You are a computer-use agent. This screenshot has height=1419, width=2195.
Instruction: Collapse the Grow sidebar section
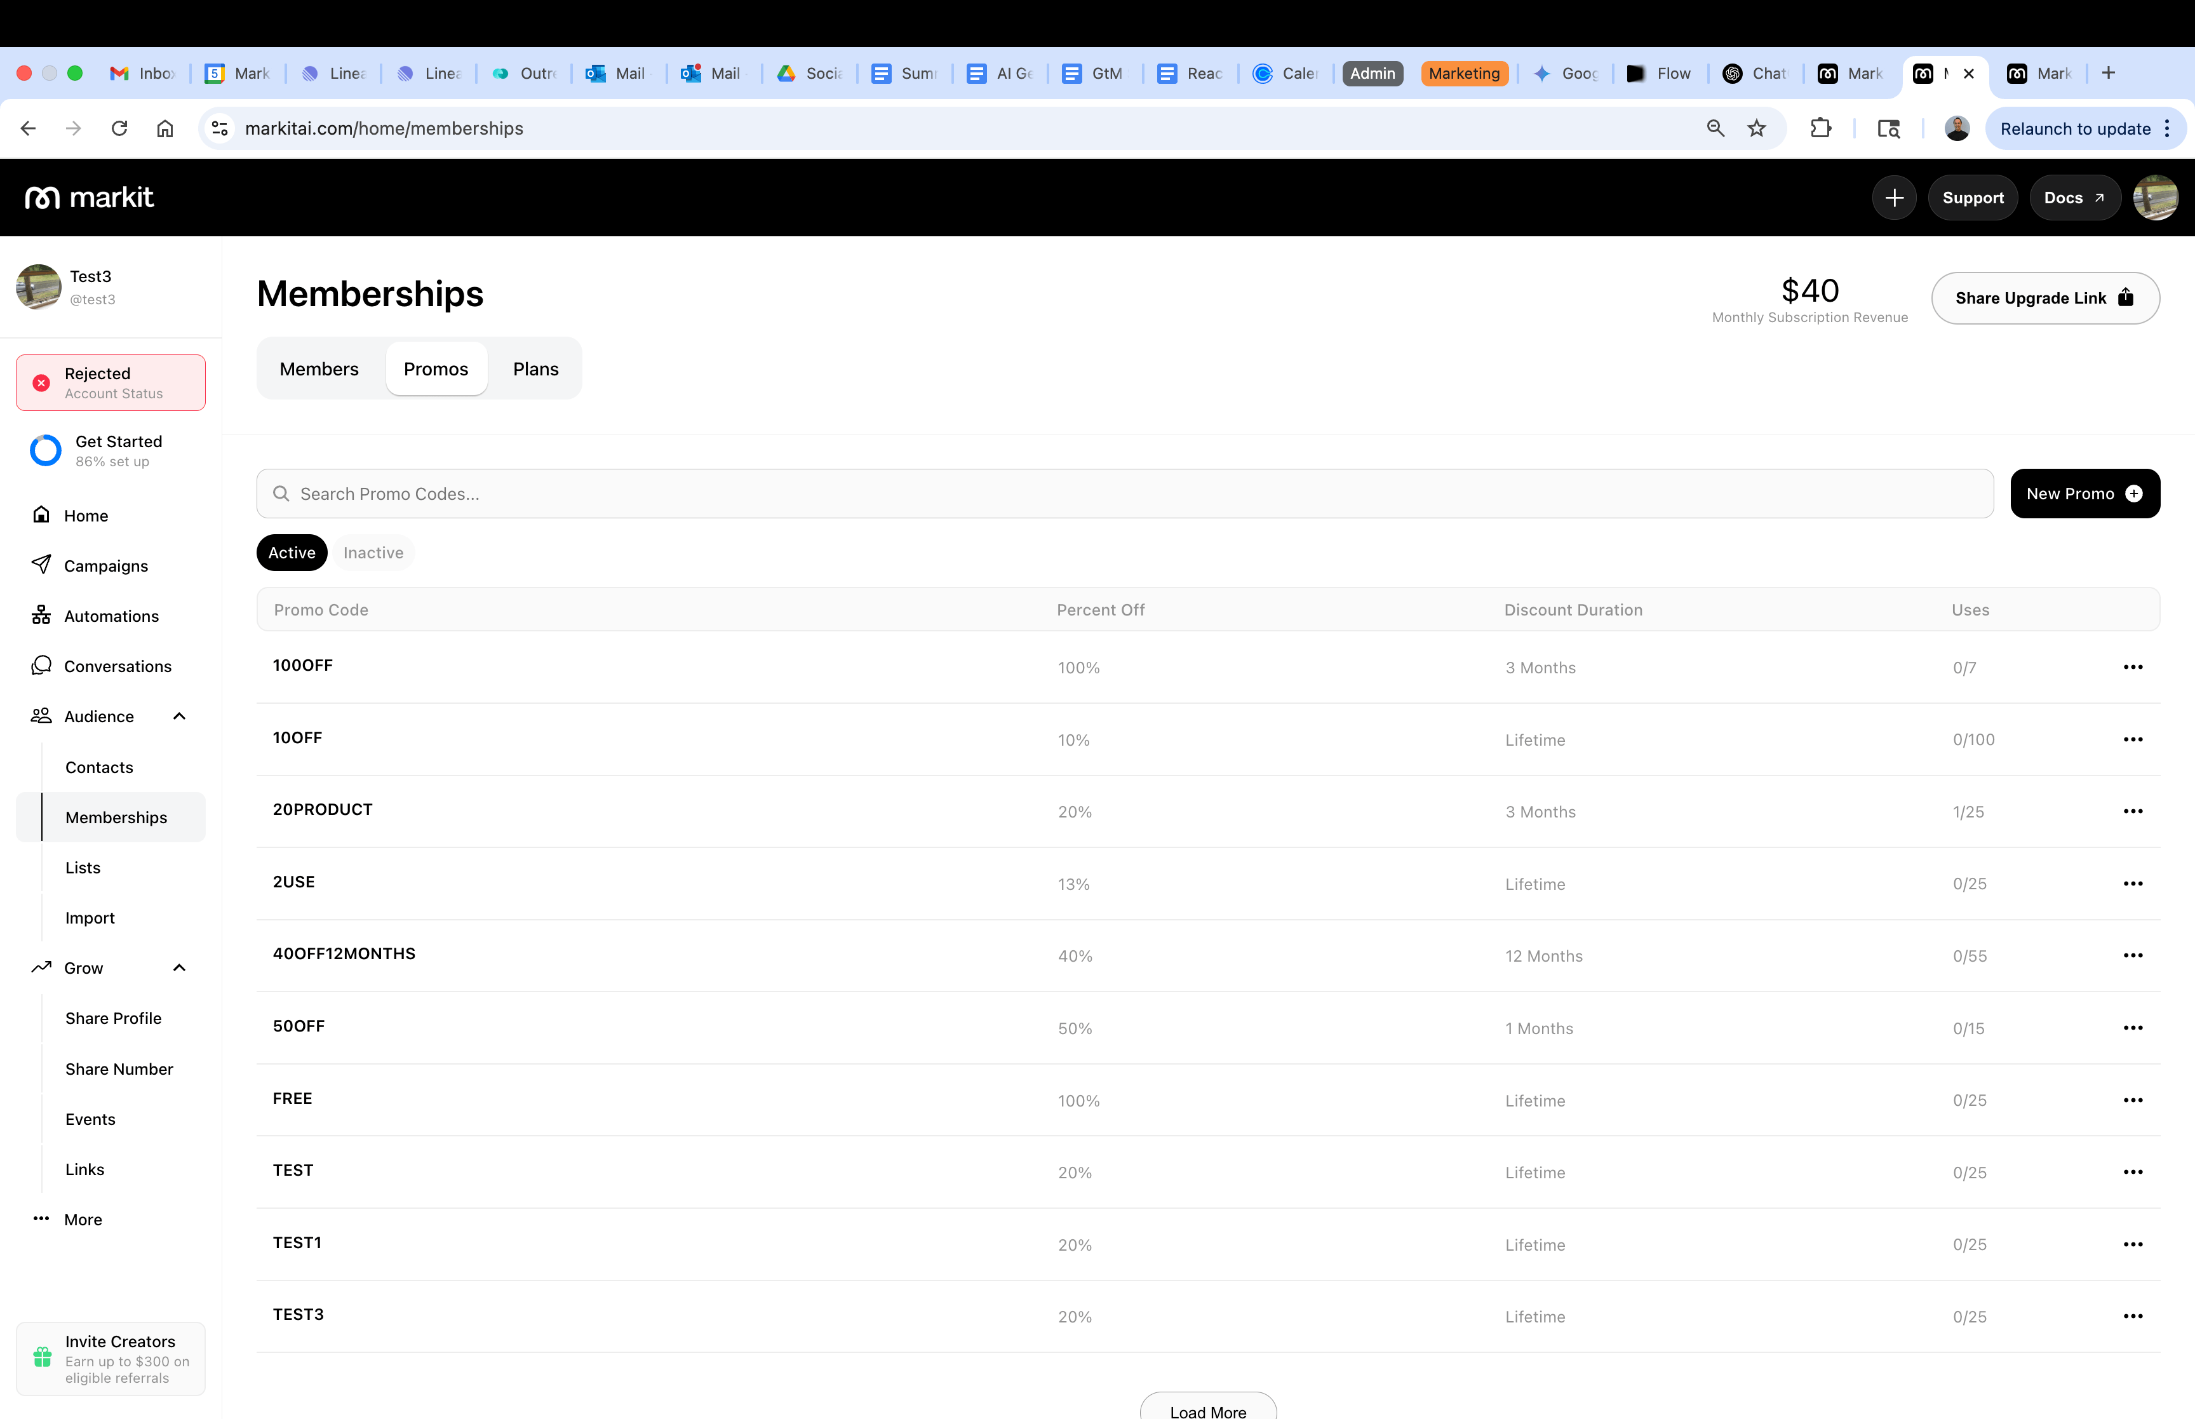178,967
